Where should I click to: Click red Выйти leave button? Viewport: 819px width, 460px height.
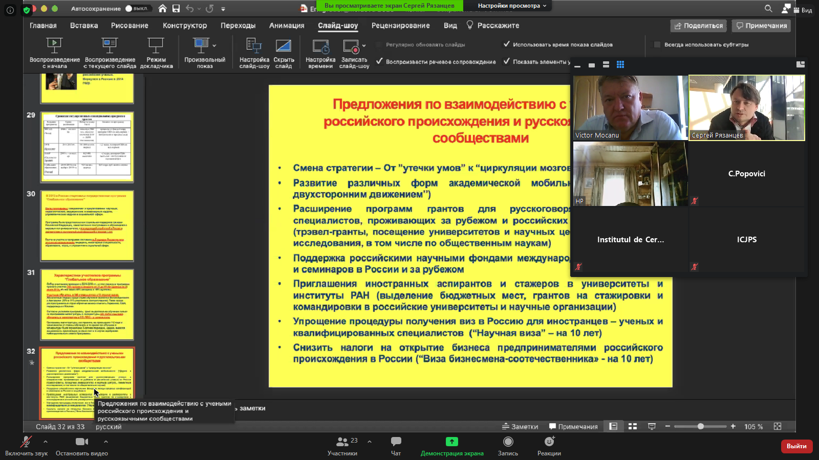(796, 446)
